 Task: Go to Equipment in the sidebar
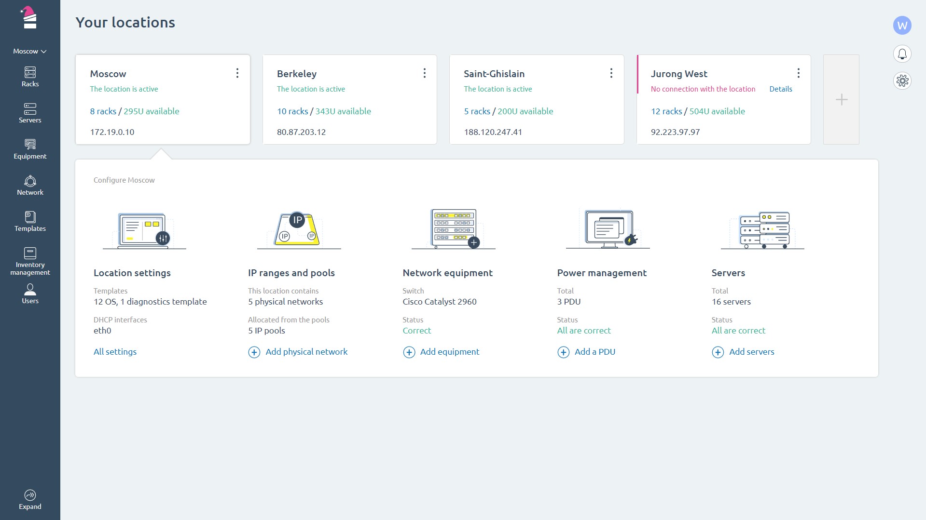30,149
